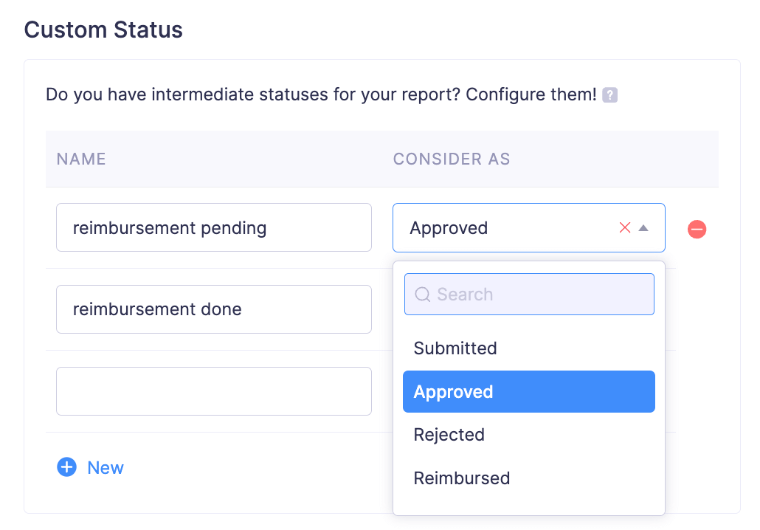Click the reimbursement pending name field
760x530 pixels.
click(213, 227)
